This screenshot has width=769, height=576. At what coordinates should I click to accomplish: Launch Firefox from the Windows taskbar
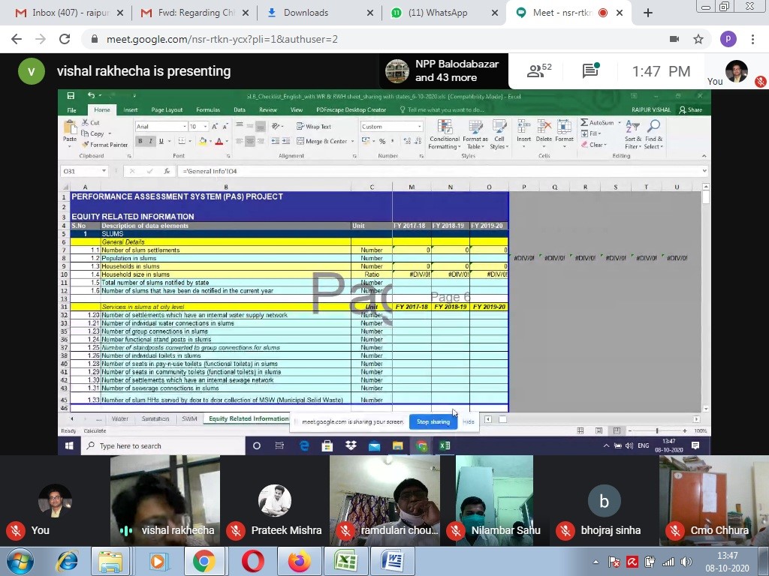click(x=299, y=561)
